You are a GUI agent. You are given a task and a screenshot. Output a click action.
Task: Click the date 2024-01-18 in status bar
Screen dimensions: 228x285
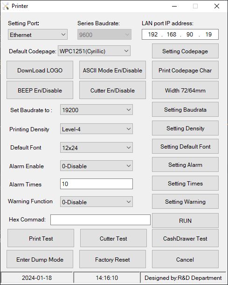[37, 278]
